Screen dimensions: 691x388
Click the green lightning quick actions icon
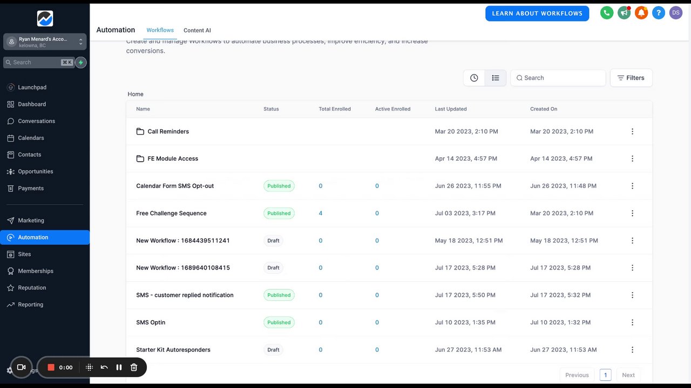coord(81,63)
